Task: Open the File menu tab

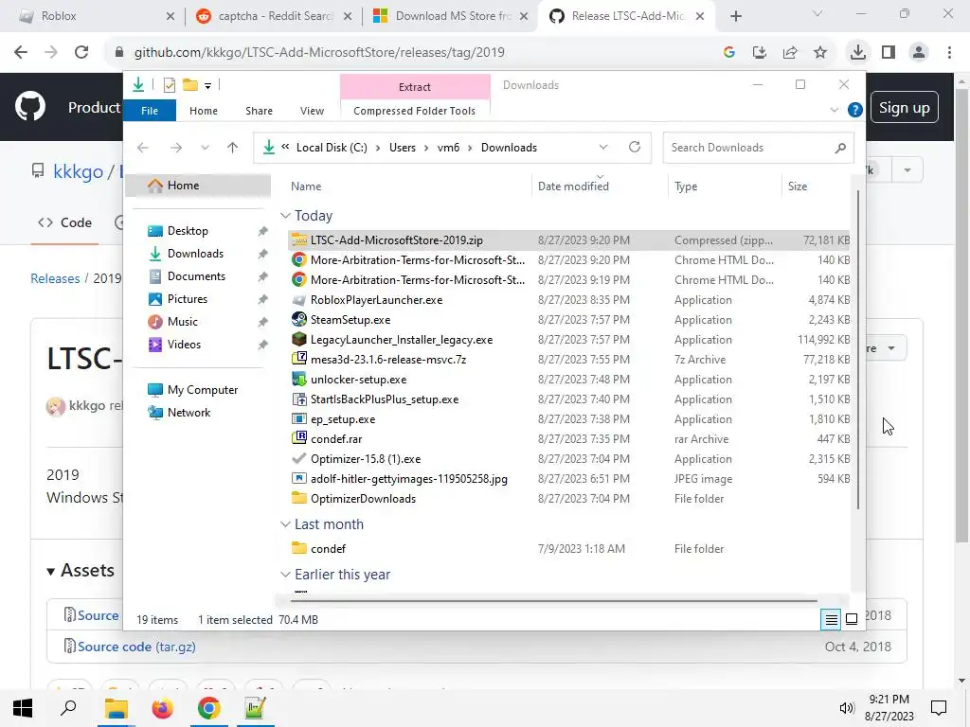Action: [x=150, y=111]
